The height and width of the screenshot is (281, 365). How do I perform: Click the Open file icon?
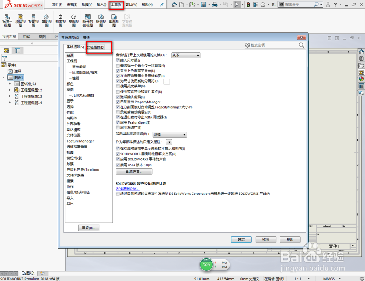pyautogui.click(x=192, y=4)
